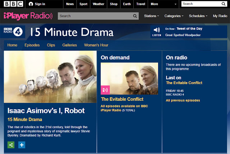Expand the More dropdown in BBC bar
This screenshot has width=230, height=154.
click(x=164, y=4)
